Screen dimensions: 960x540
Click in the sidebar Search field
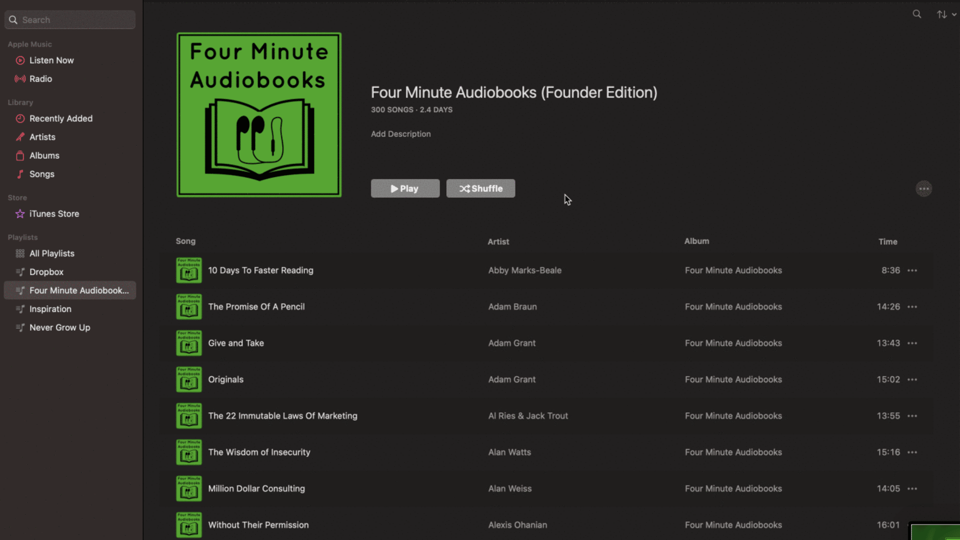(75, 20)
